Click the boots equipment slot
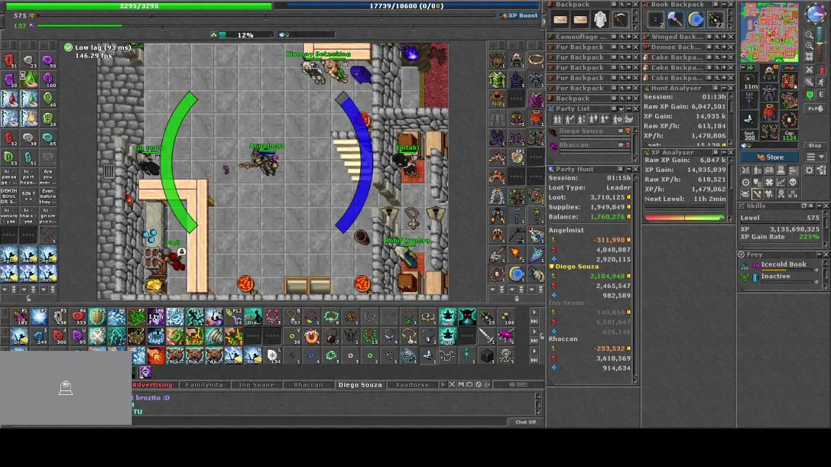 pos(769,131)
